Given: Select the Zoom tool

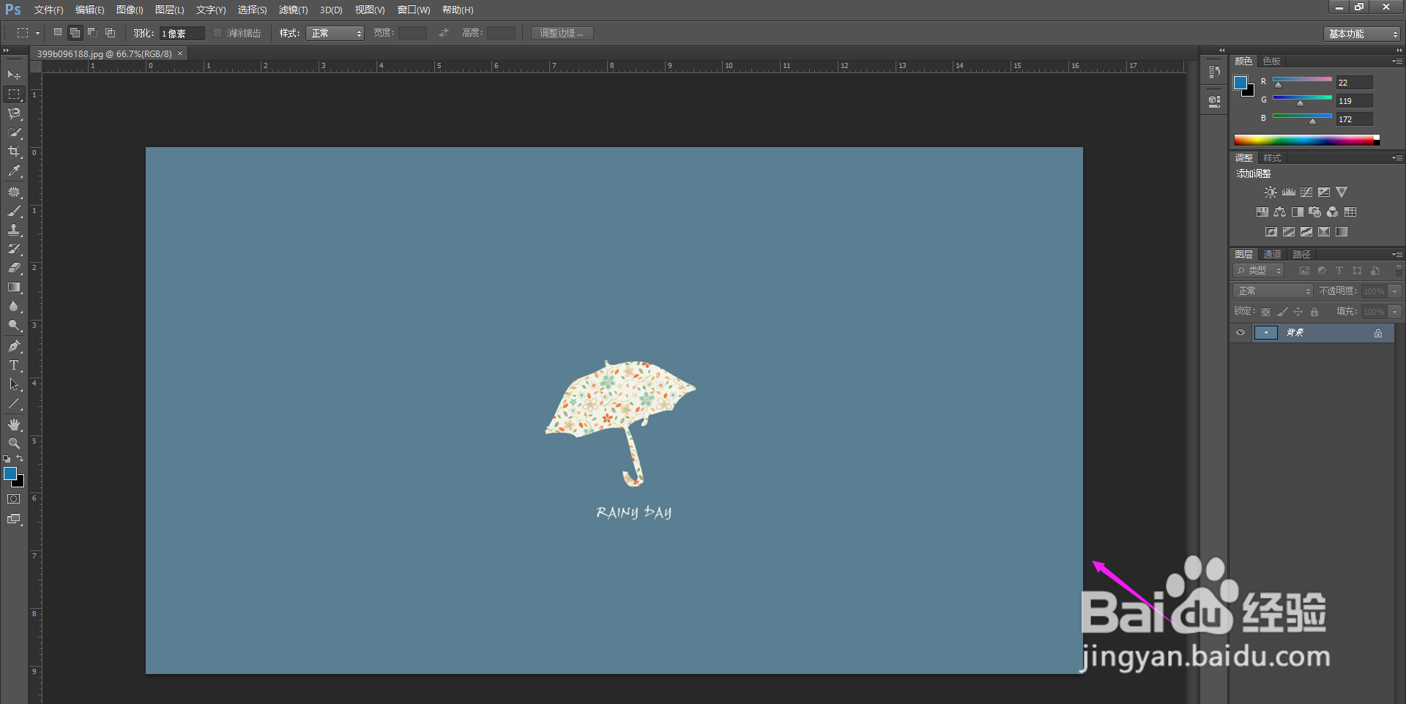Looking at the screenshot, I should 14,443.
